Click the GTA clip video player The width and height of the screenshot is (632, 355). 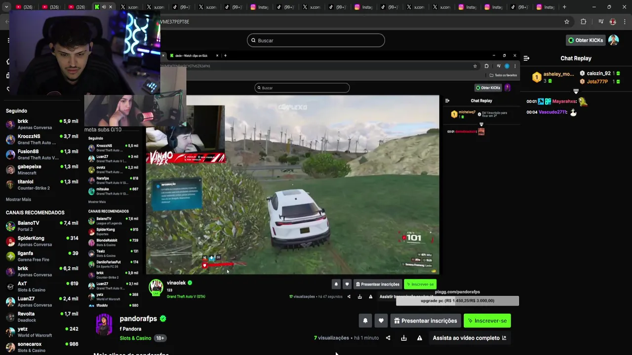[292, 184]
